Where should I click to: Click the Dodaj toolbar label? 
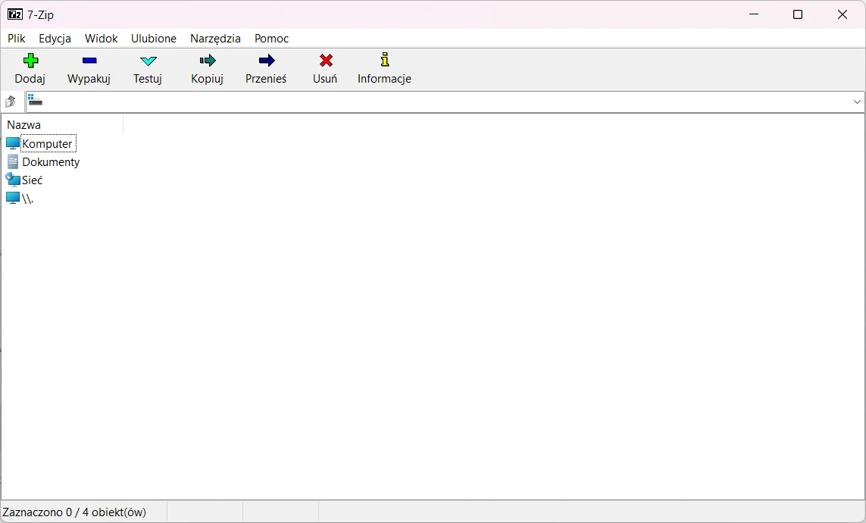[30, 78]
